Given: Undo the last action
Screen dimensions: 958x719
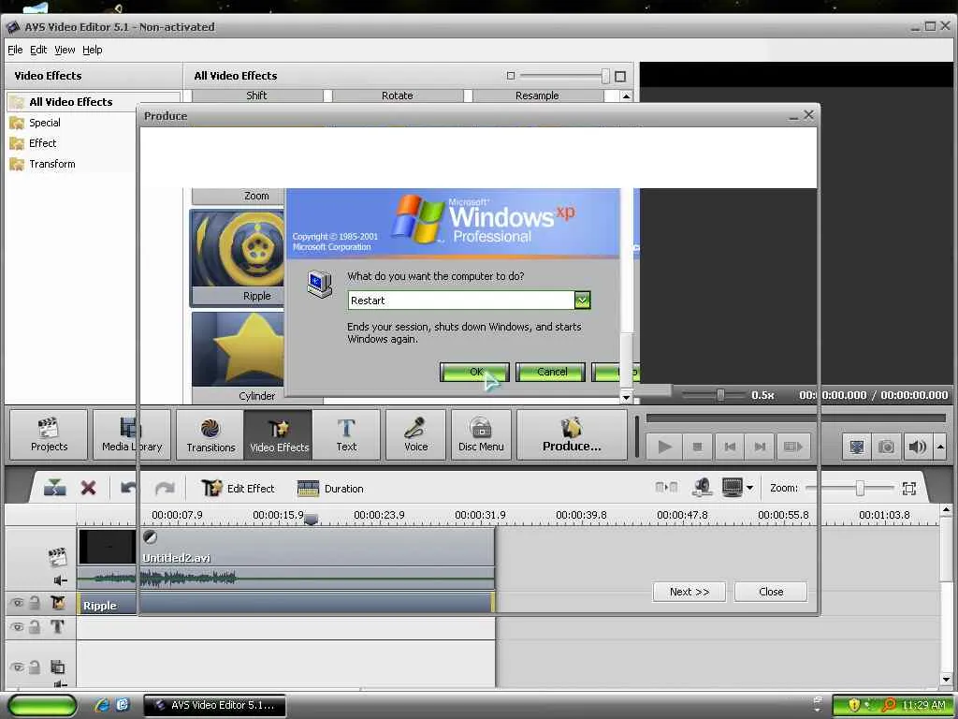Looking at the screenshot, I should pyautogui.click(x=128, y=488).
